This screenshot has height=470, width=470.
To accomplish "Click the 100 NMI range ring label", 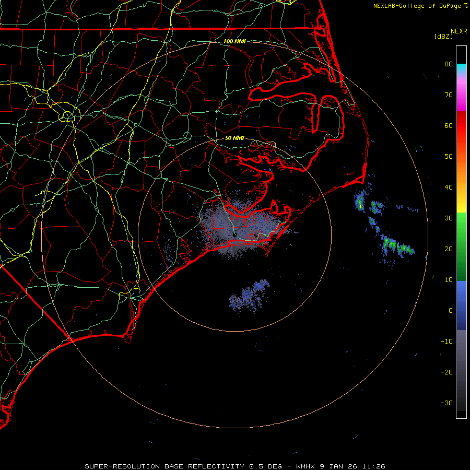I will coord(234,41).
